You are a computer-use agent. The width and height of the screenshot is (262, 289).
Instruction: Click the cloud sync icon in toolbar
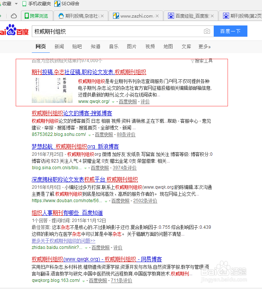(x=13, y=16)
